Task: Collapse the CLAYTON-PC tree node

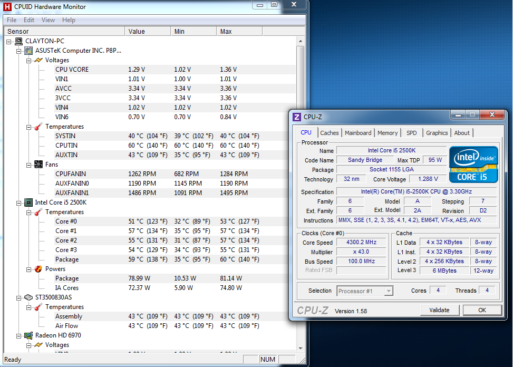Action: [x=9, y=42]
